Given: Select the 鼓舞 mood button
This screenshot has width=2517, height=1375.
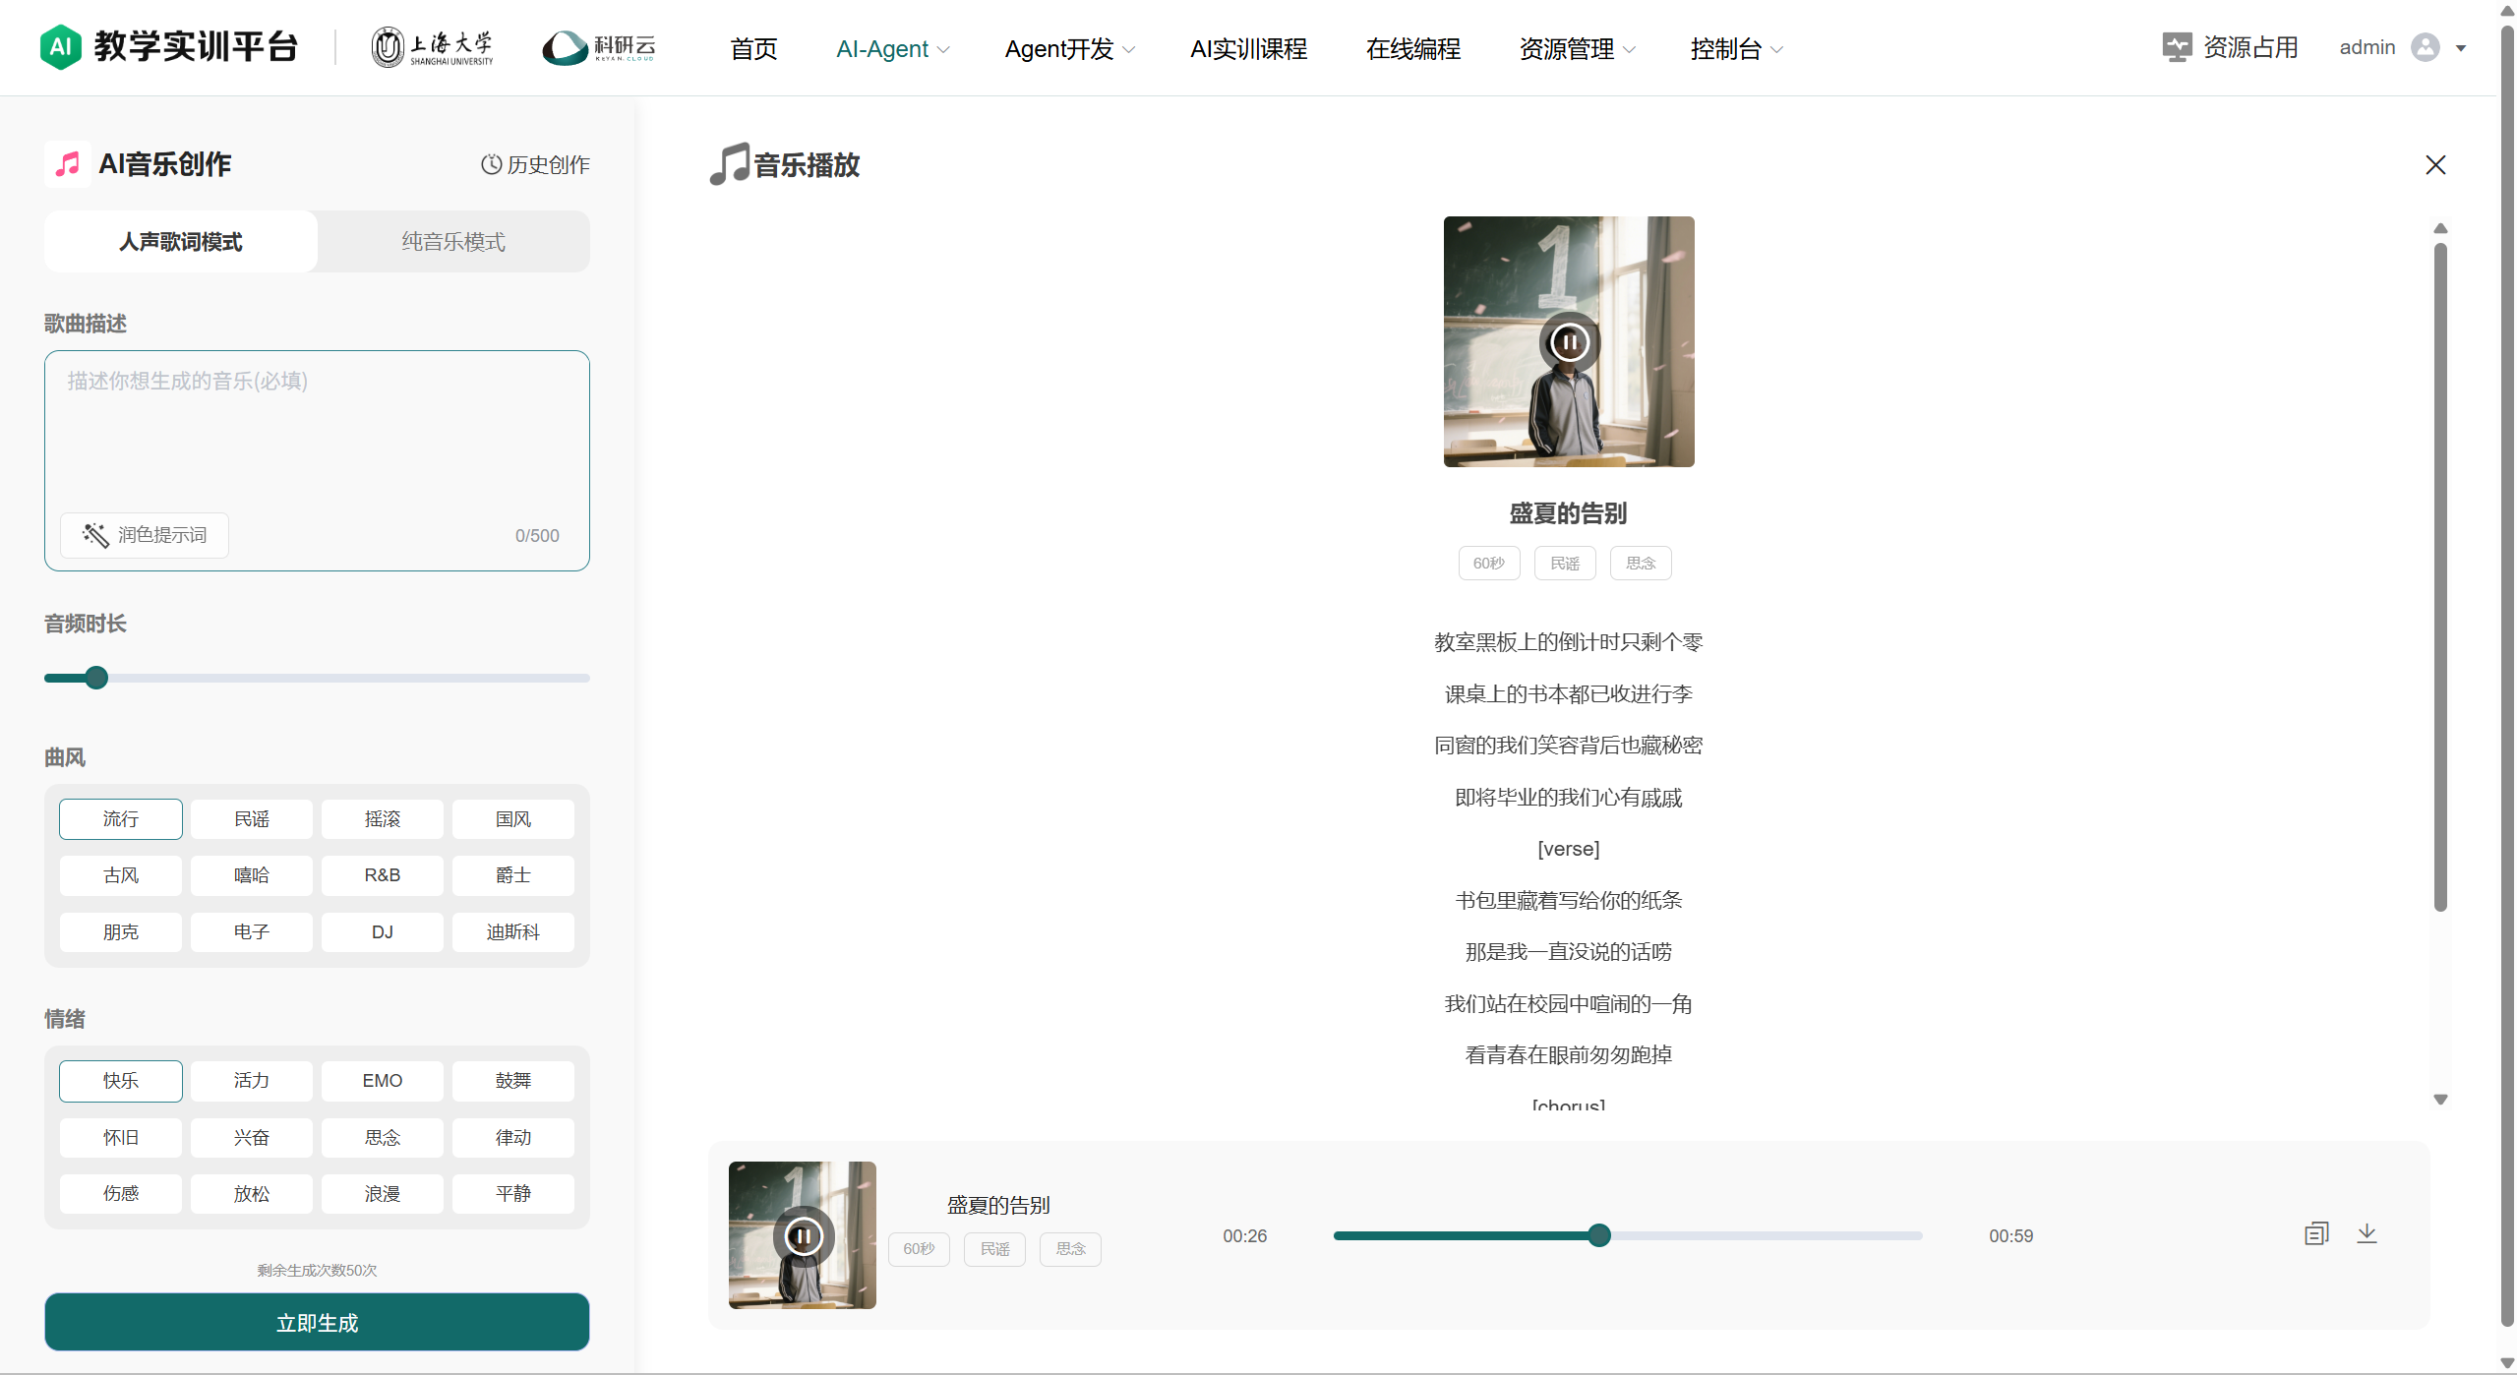Looking at the screenshot, I should 513,1081.
